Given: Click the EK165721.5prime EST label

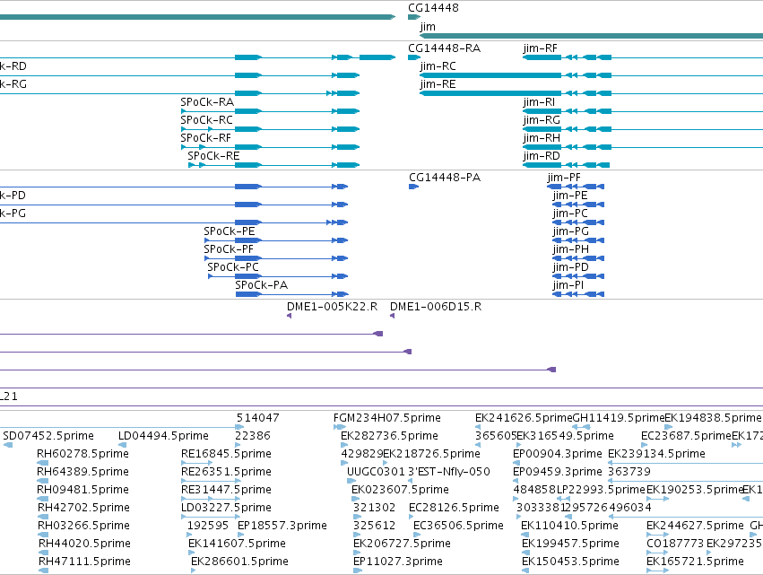Looking at the screenshot, I should pyautogui.click(x=696, y=562).
